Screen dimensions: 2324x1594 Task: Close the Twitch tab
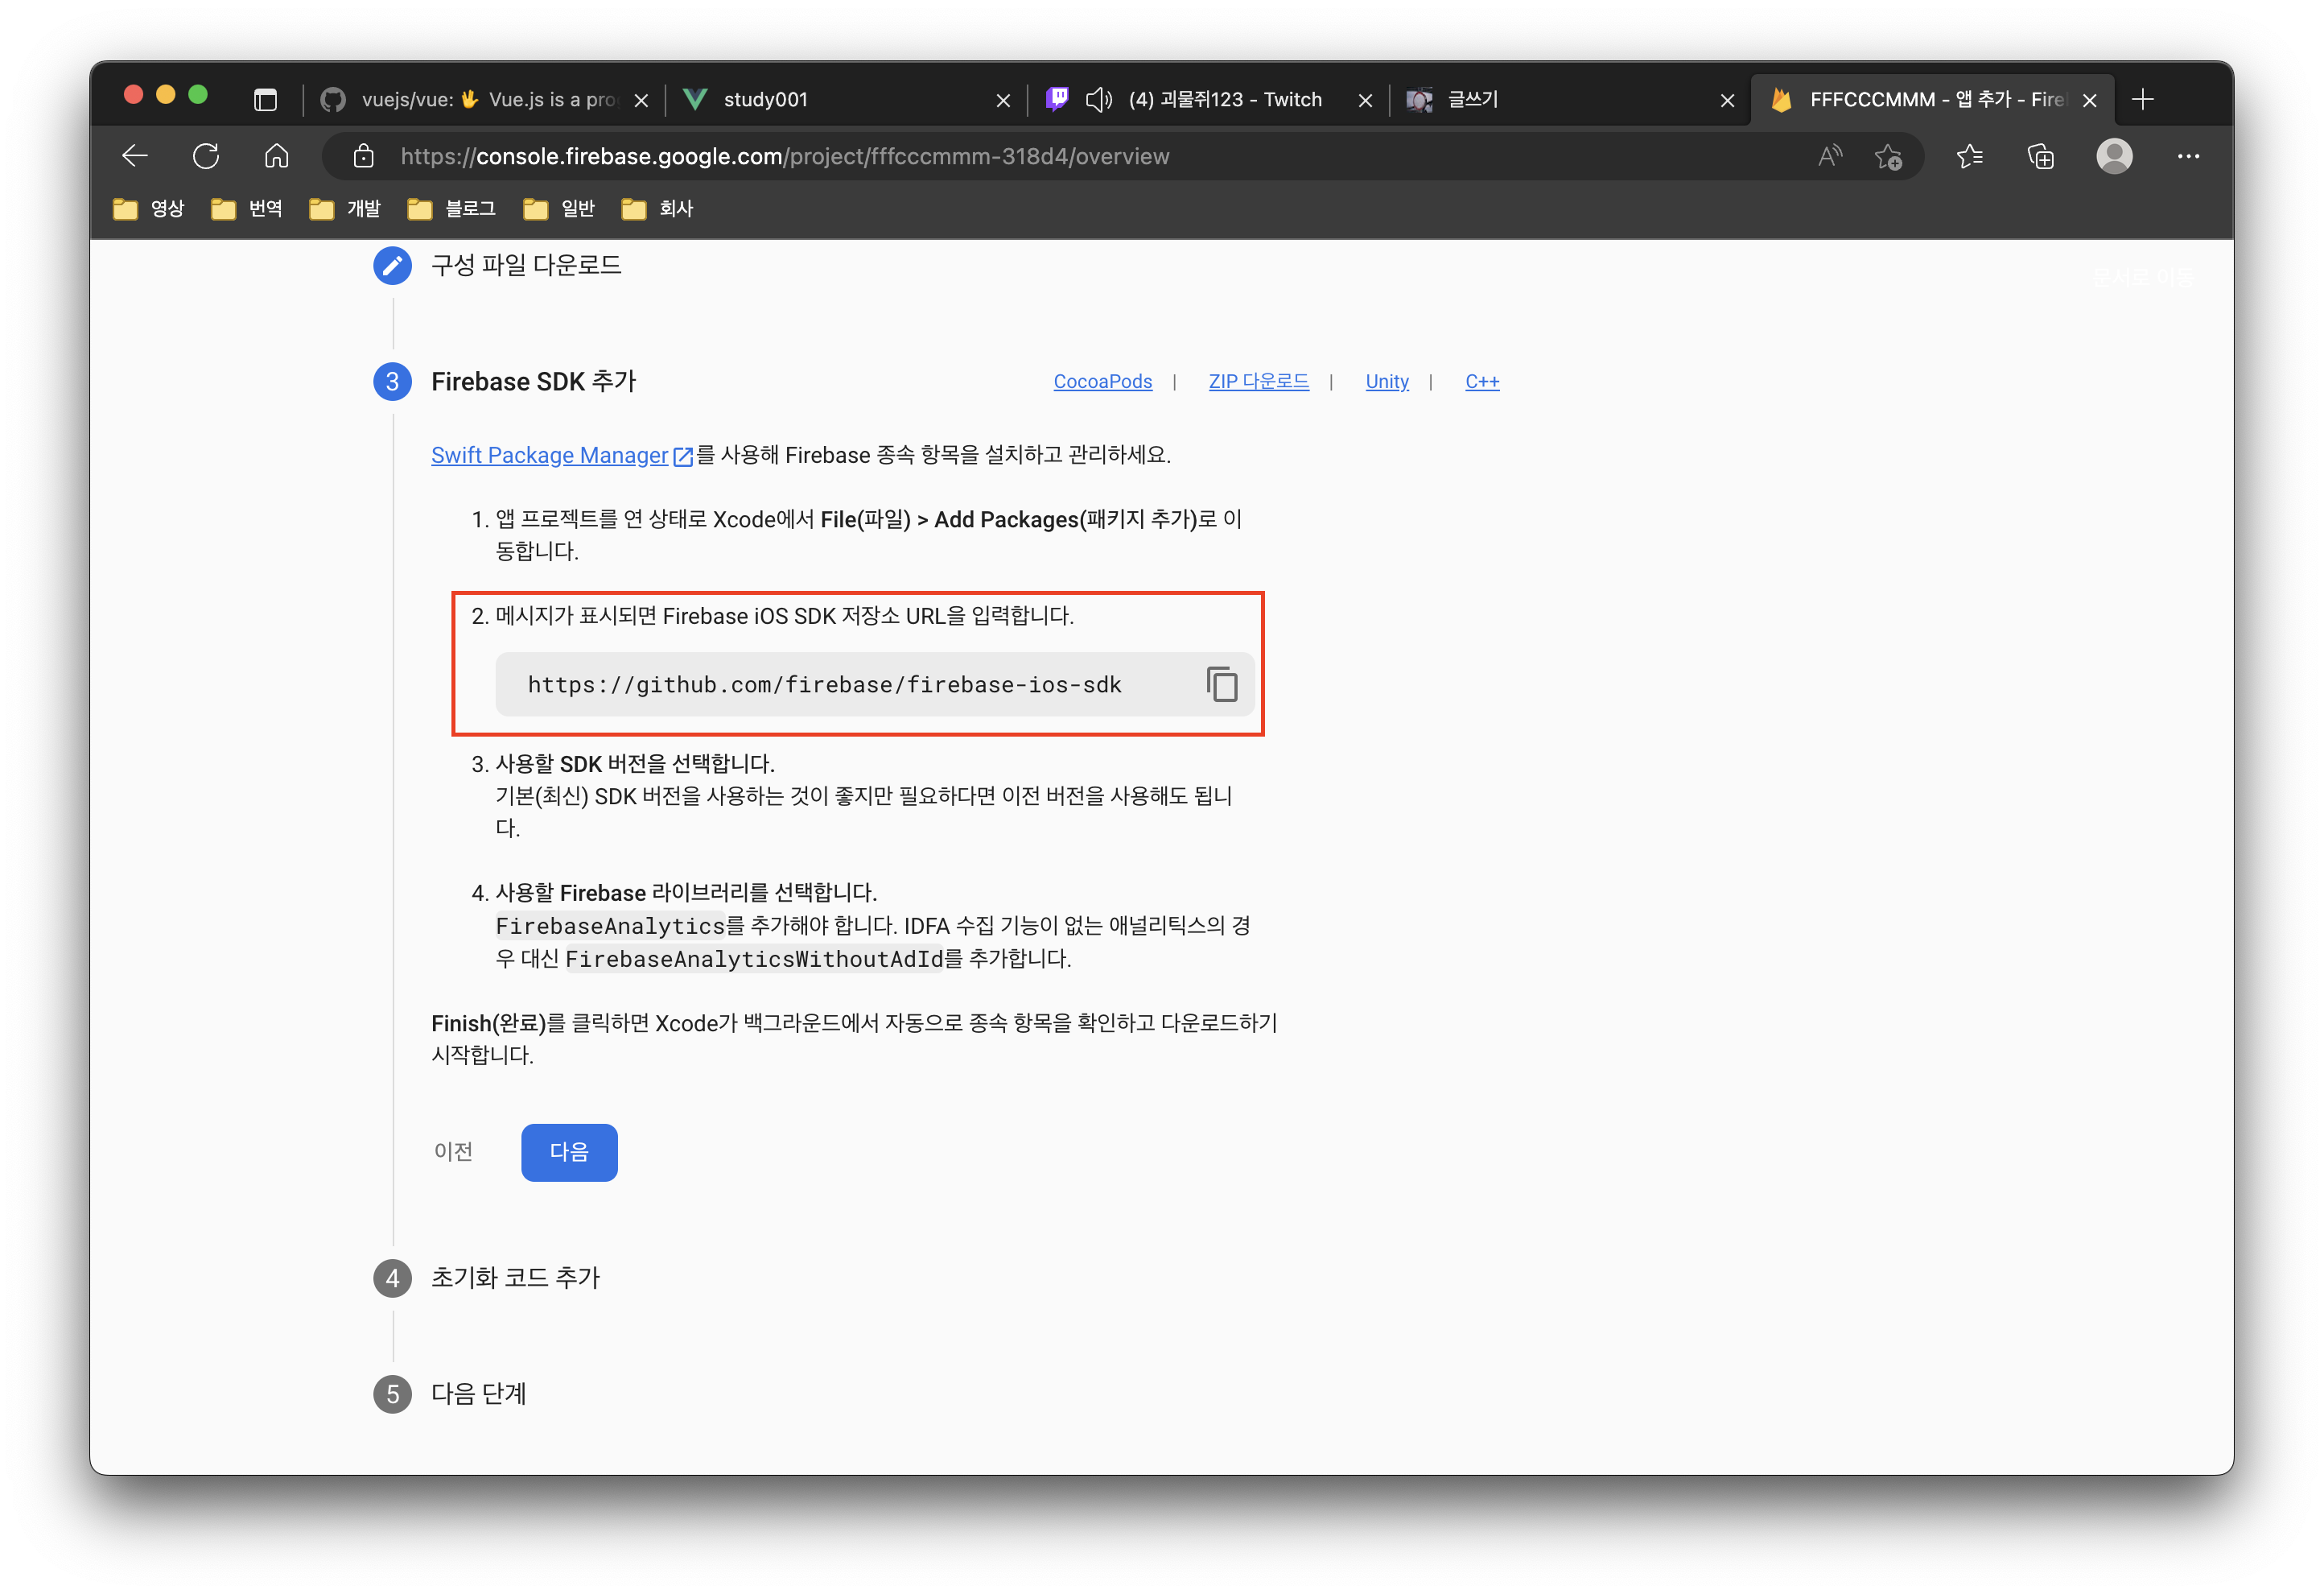point(1365,100)
